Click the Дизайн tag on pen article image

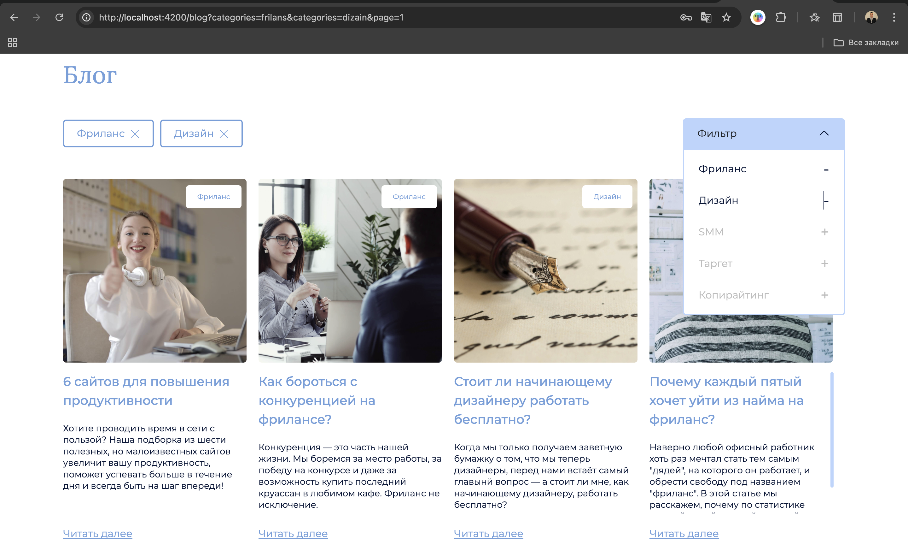point(607,197)
